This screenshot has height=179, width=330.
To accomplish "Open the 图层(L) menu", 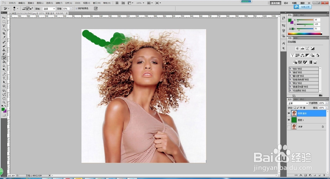I will [x=40, y=3].
